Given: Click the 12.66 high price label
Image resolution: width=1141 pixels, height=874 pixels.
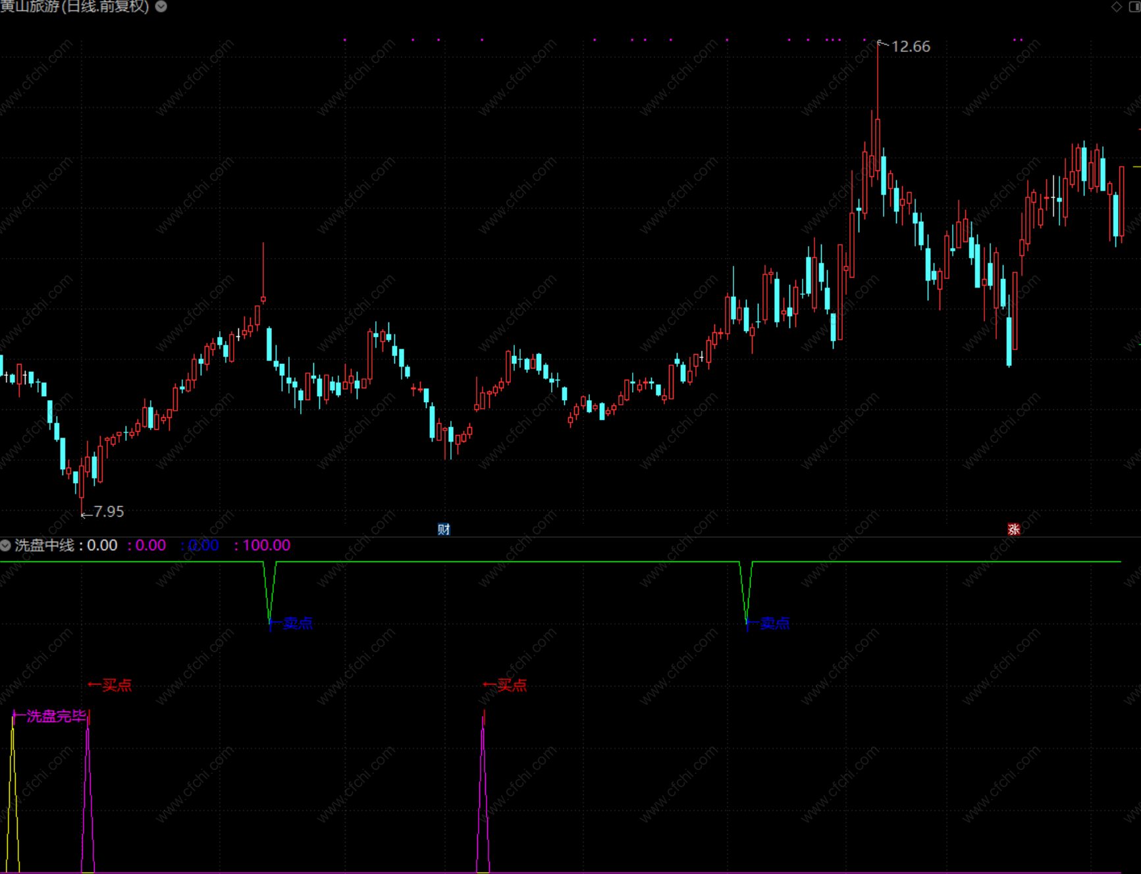Looking at the screenshot, I should coord(911,47).
